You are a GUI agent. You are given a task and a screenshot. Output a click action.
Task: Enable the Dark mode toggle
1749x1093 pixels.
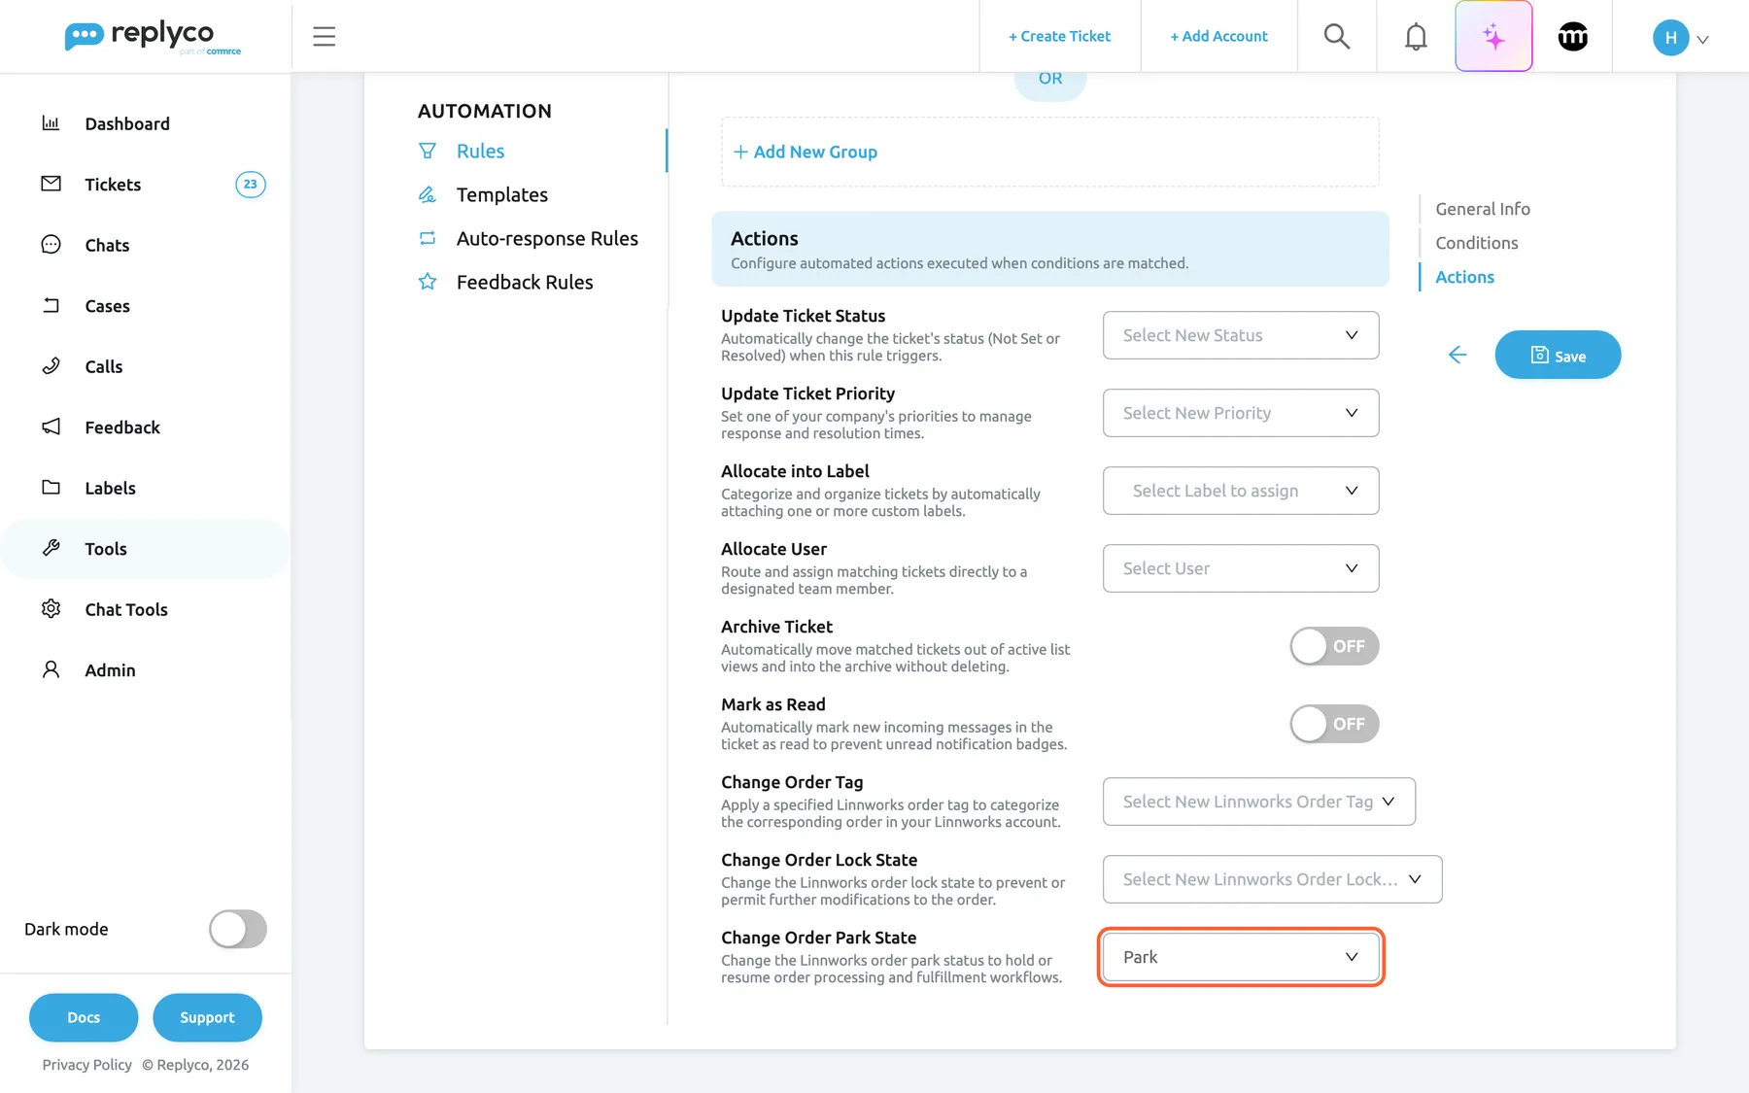[238, 929]
